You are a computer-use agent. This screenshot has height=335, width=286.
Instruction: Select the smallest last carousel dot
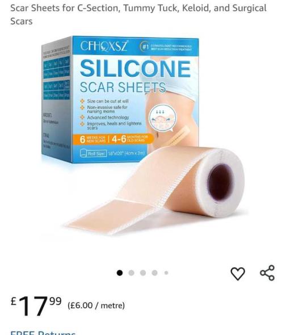[x=166, y=273]
